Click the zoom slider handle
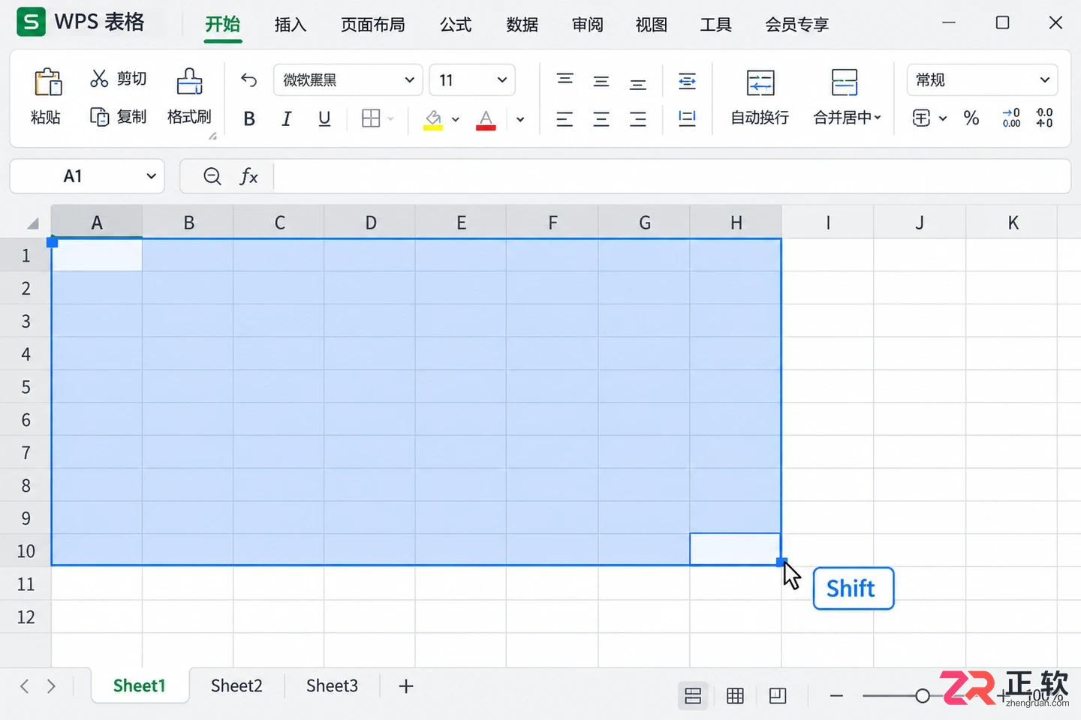 click(x=923, y=696)
